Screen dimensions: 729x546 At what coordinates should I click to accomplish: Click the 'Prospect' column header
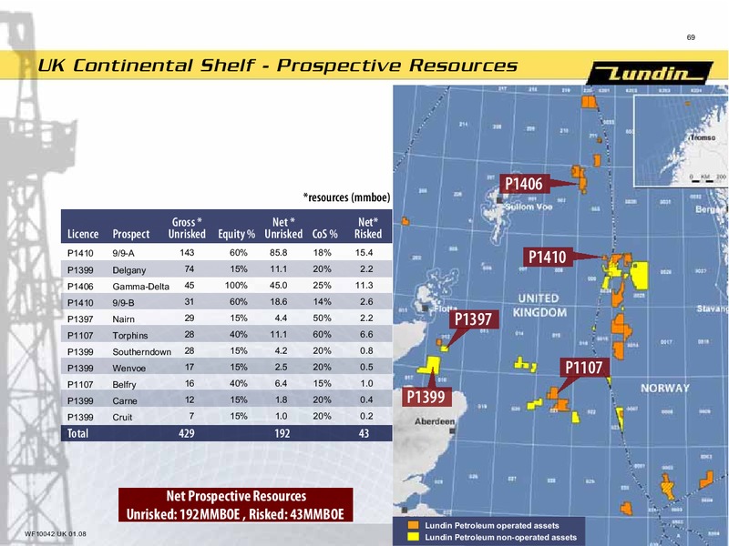(x=131, y=234)
